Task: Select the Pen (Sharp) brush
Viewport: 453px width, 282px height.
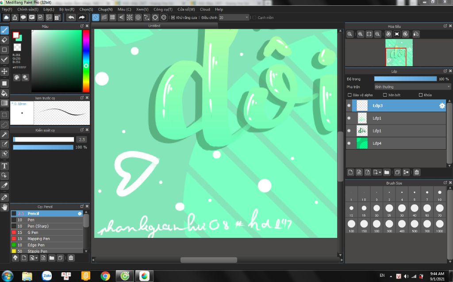Action: pyautogui.click(x=47, y=226)
